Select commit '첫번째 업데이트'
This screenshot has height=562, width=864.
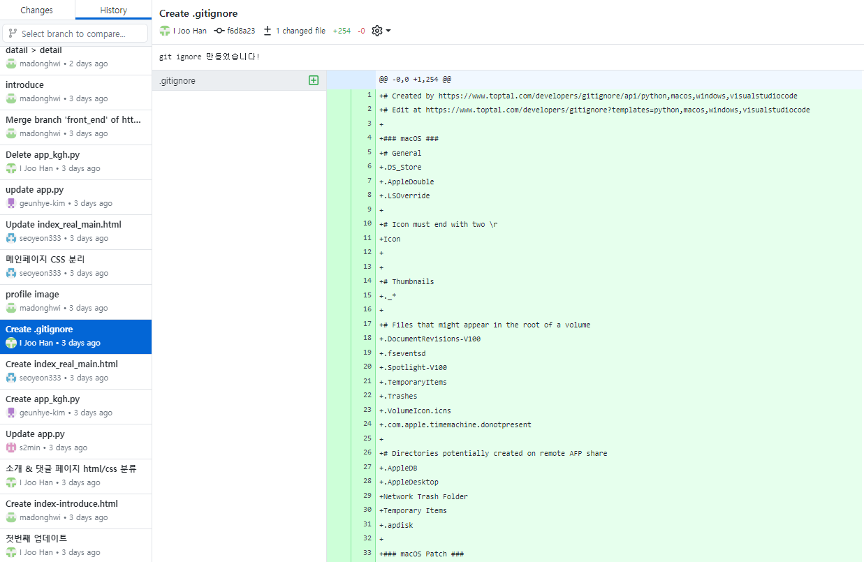click(x=75, y=545)
